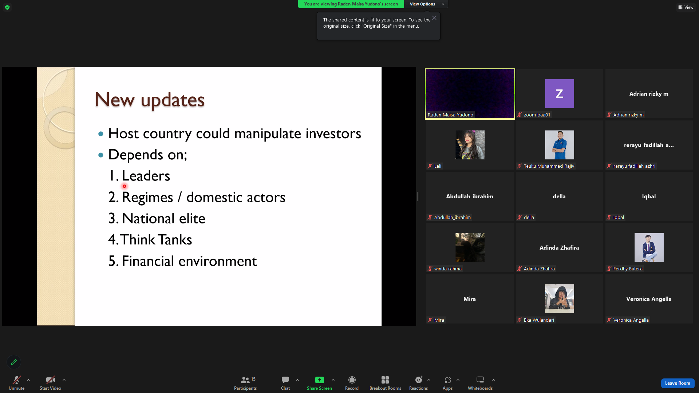Select Ferdhy Butera's profile photo
This screenshot has height=393, width=699.
click(649, 247)
